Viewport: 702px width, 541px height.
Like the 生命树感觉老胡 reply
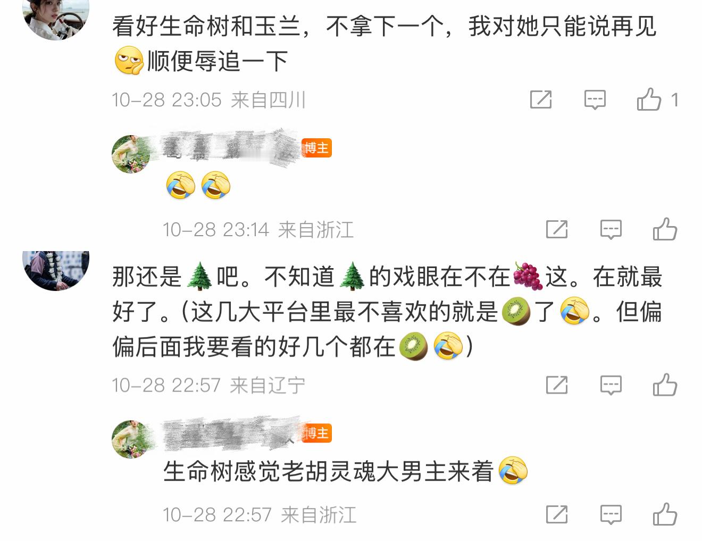point(665,514)
